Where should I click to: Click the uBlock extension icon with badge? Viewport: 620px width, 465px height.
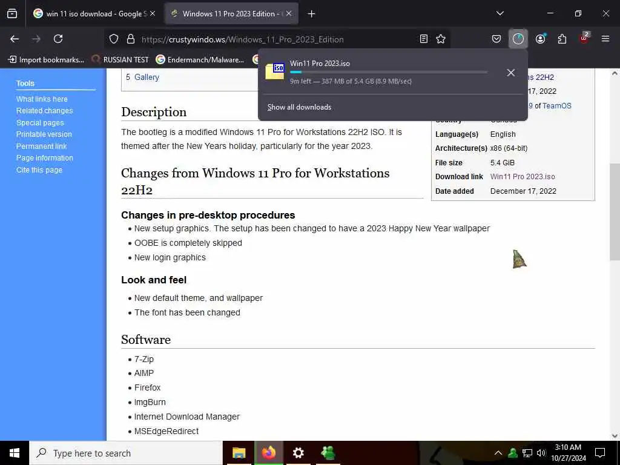[584, 38]
